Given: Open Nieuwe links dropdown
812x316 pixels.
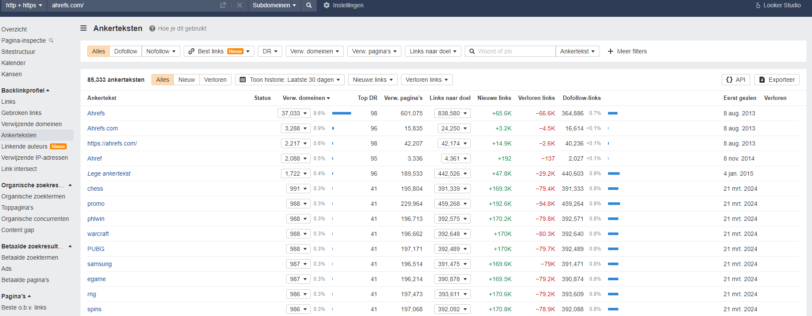Looking at the screenshot, I should tap(373, 80).
